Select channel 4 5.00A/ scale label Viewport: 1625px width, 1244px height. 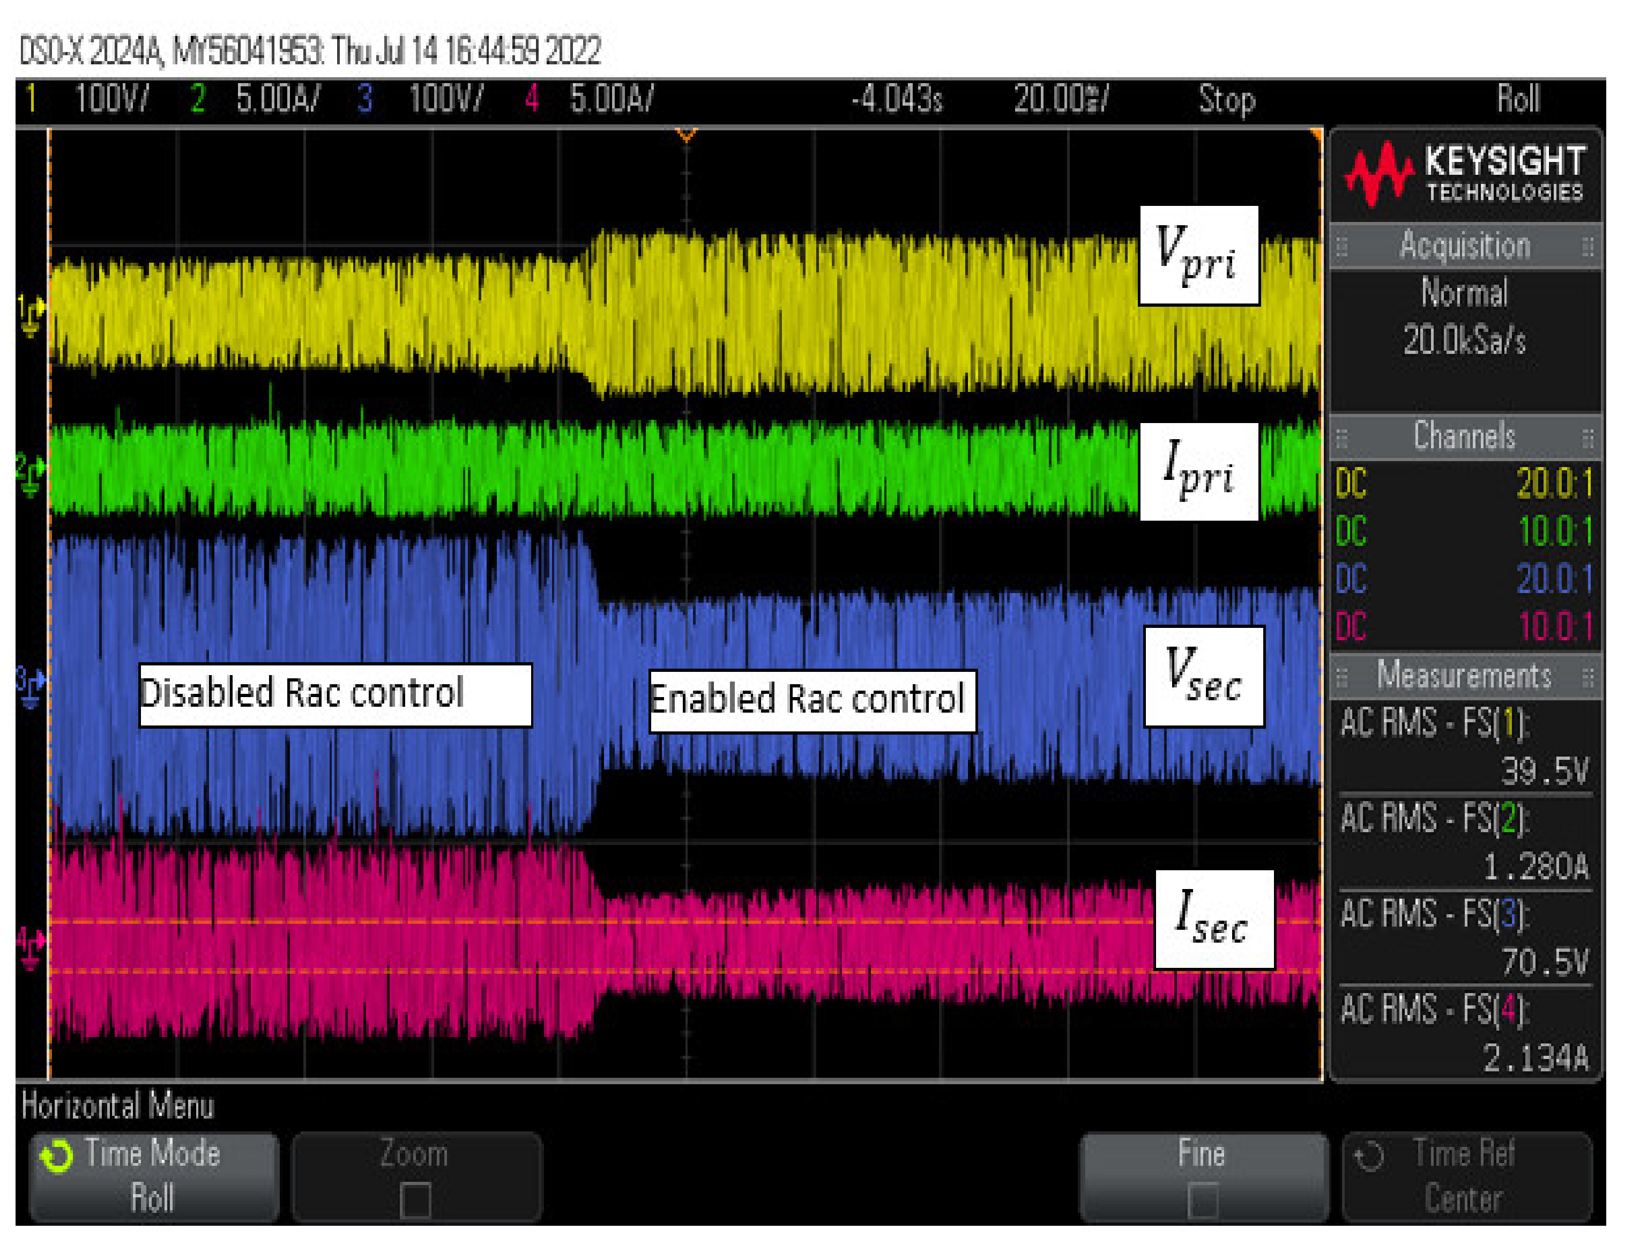click(611, 99)
